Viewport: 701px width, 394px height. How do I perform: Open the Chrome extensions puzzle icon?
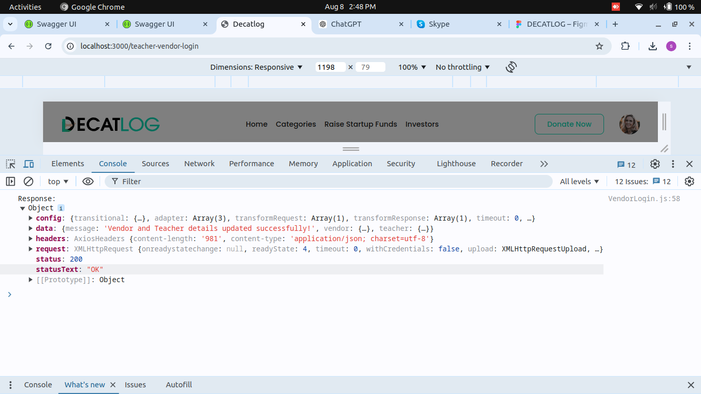pyautogui.click(x=625, y=46)
